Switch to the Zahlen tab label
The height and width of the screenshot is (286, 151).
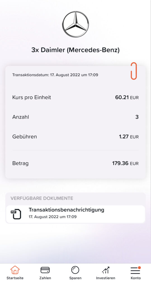tap(45, 278)
